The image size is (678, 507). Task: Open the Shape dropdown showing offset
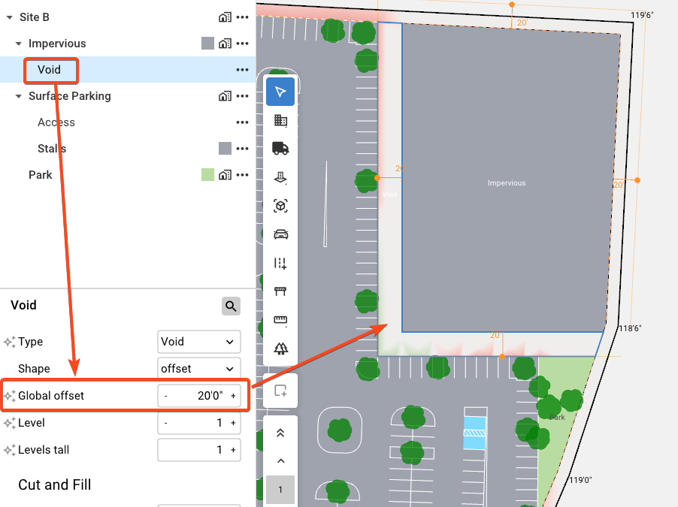pos(199,369)
